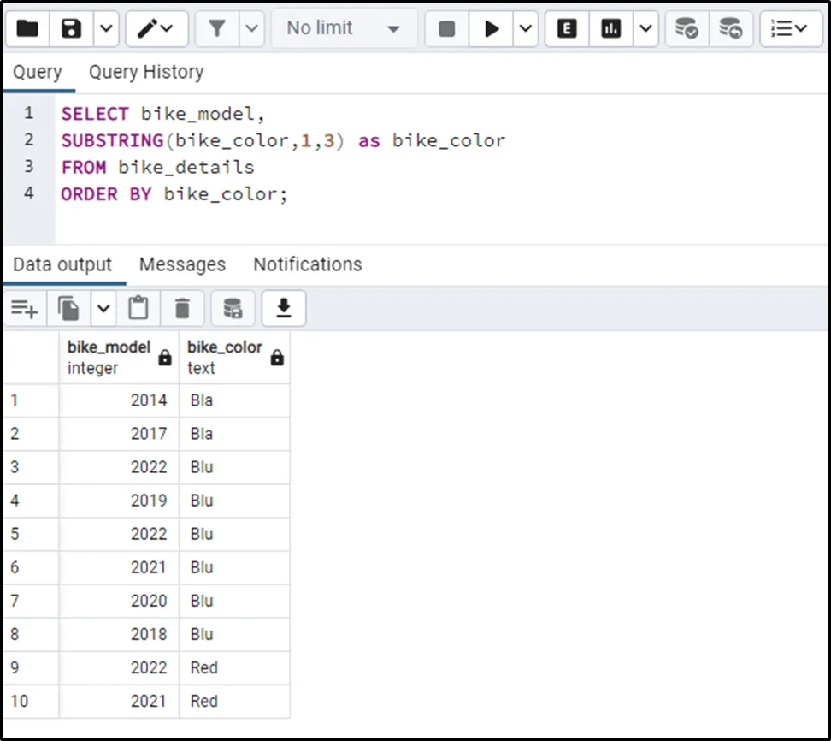Expand the Execute options dropdown arrow
Image resolution: width=831 pixels, height=741 pixels.
[x=524, y=29]
